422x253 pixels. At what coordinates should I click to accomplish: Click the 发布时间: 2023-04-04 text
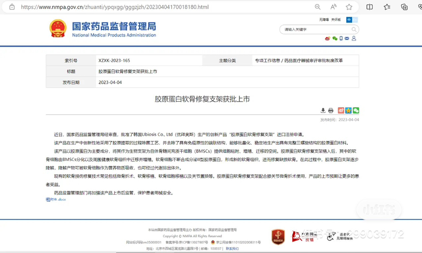point(340,119)
